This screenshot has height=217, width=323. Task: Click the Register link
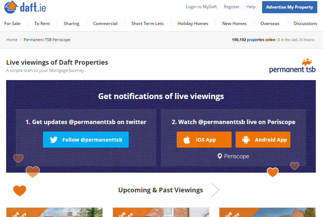(232, 7)
